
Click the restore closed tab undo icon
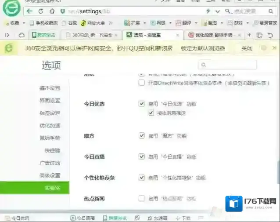270,35
